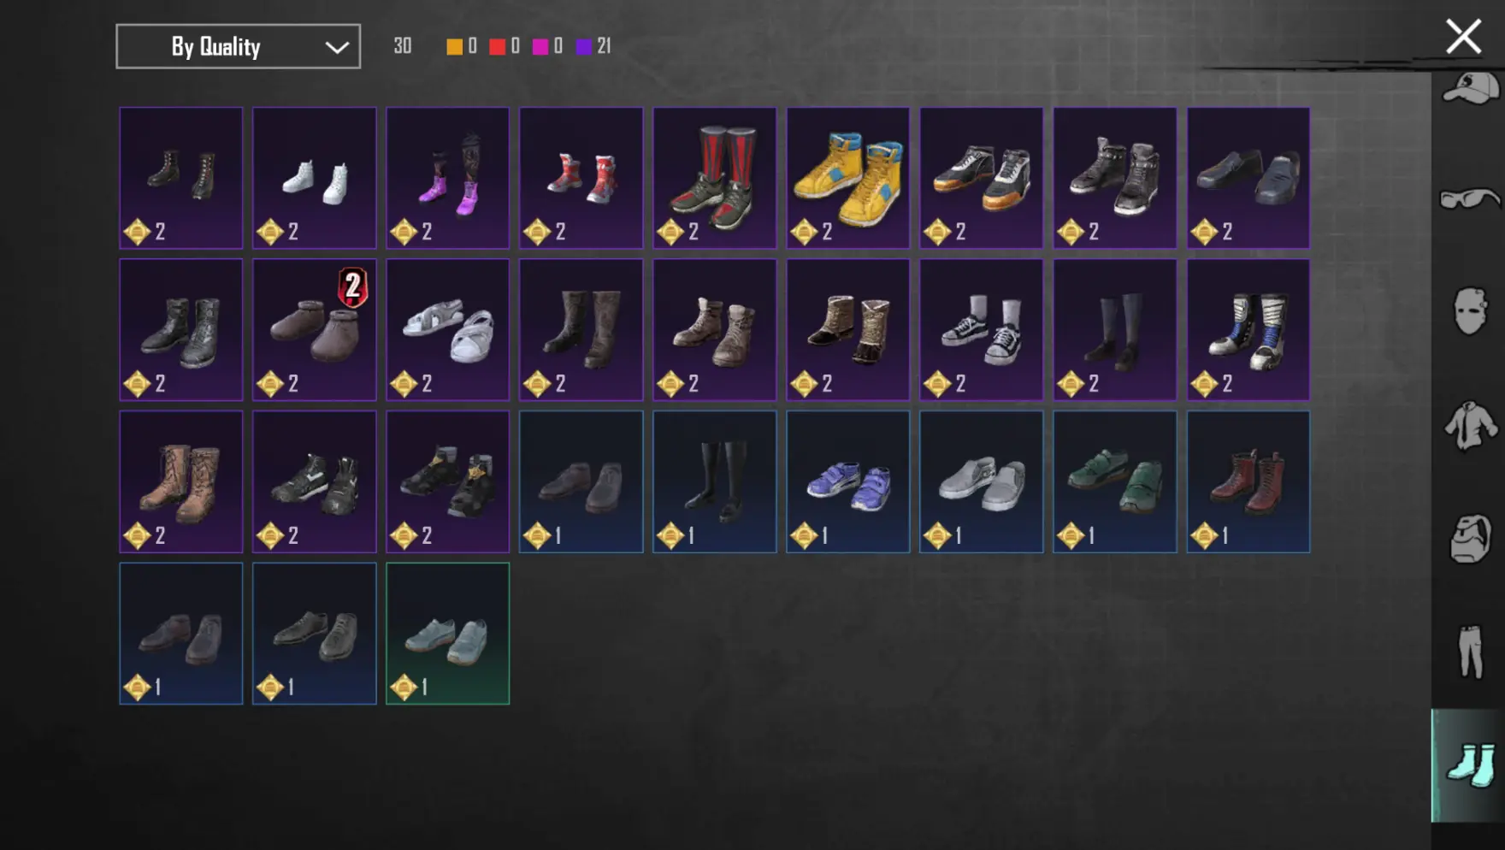Filter by the red quality swatch
The image size is (1505, 850).
pos(497,47)
